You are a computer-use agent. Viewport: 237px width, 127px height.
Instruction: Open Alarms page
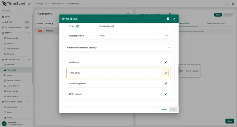[16, 43]
